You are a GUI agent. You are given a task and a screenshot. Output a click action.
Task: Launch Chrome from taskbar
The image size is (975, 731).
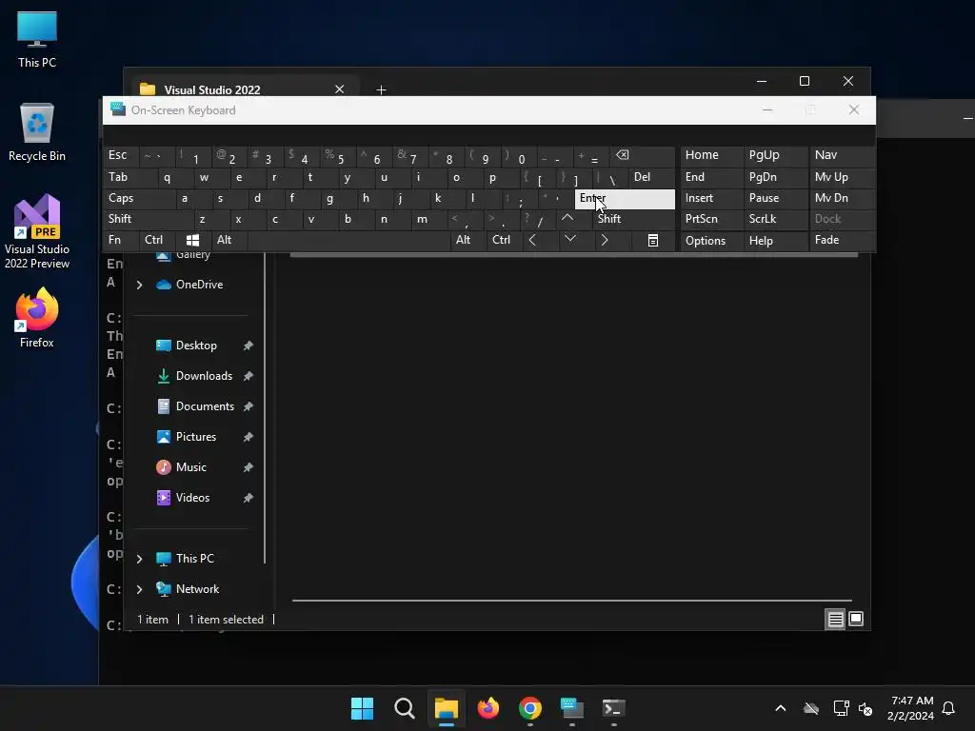[529, 708]
